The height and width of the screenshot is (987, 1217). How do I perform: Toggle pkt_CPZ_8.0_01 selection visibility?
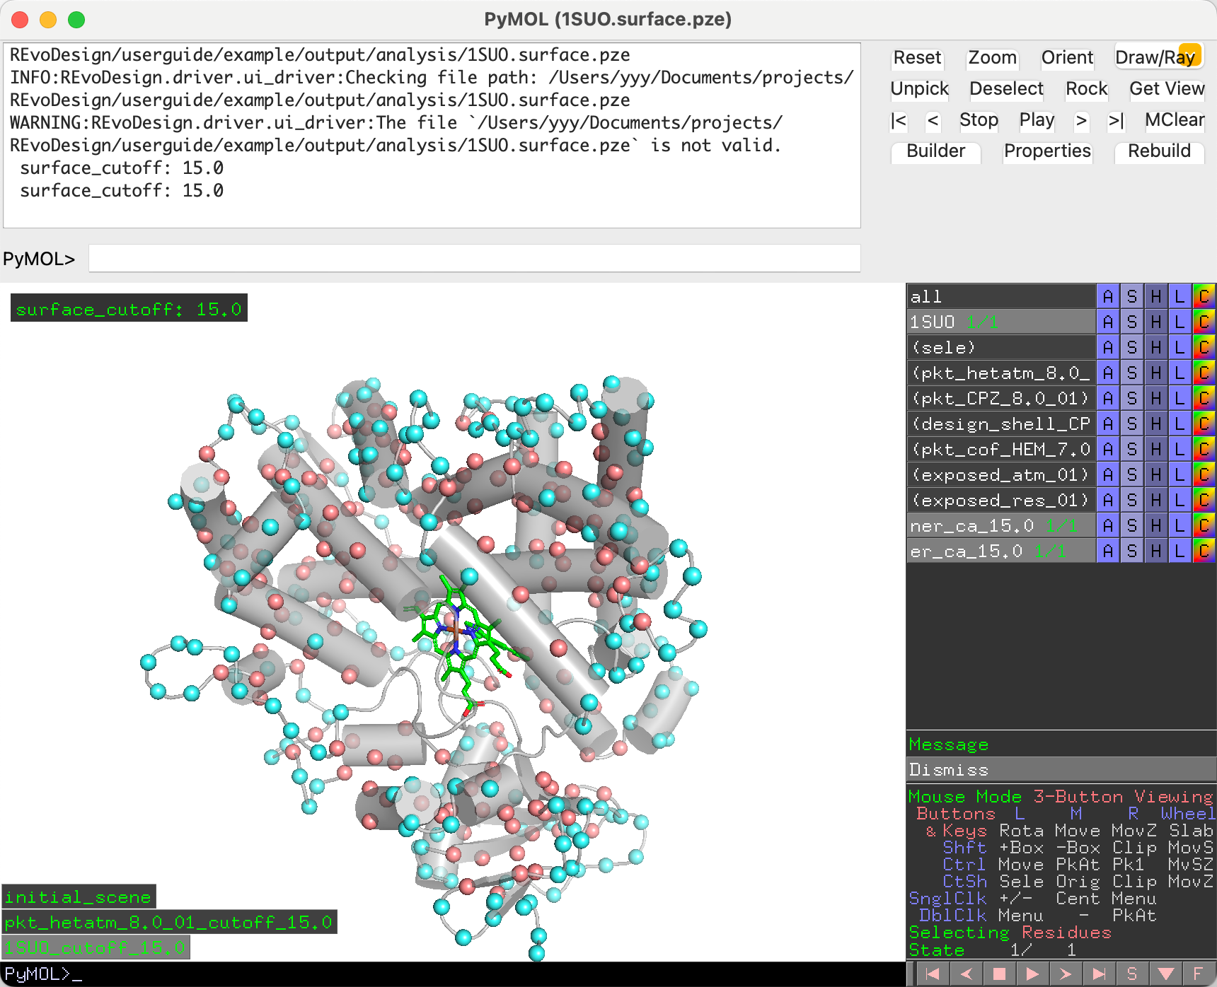(x=1000, y=398)
